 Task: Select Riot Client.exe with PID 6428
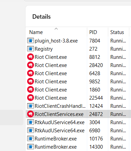51,73
